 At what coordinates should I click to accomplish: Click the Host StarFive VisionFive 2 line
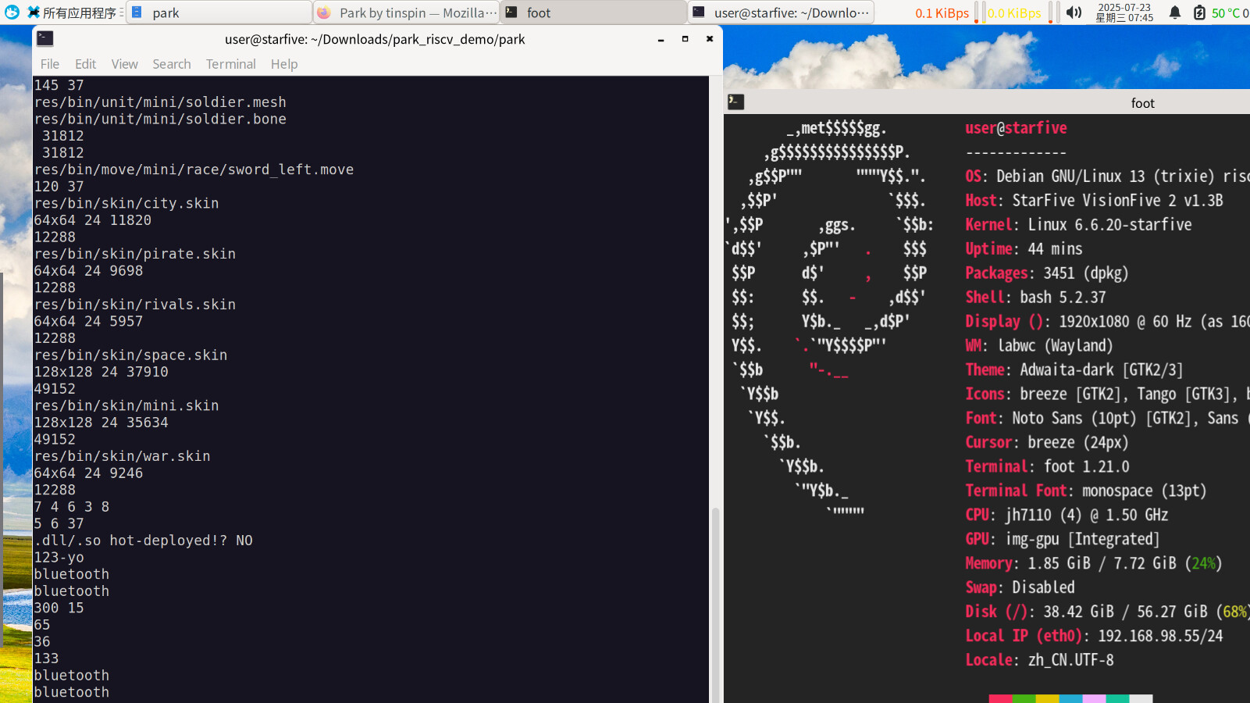tap(1094, 201)
